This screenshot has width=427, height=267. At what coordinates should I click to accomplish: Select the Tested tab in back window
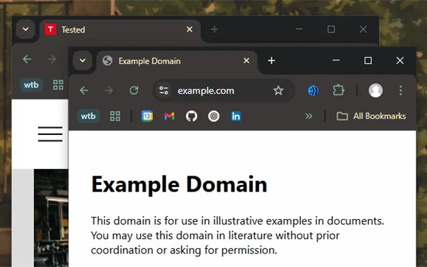[120, 29]
